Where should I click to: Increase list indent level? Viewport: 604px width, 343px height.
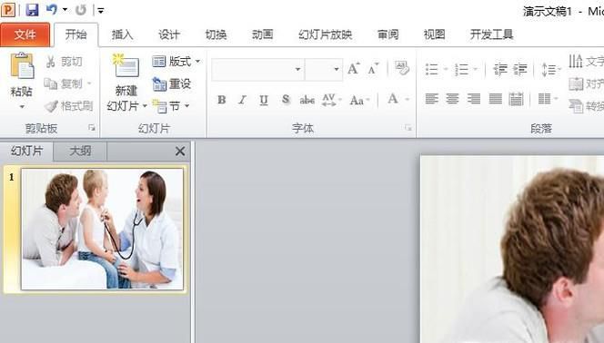coord(520,70)
